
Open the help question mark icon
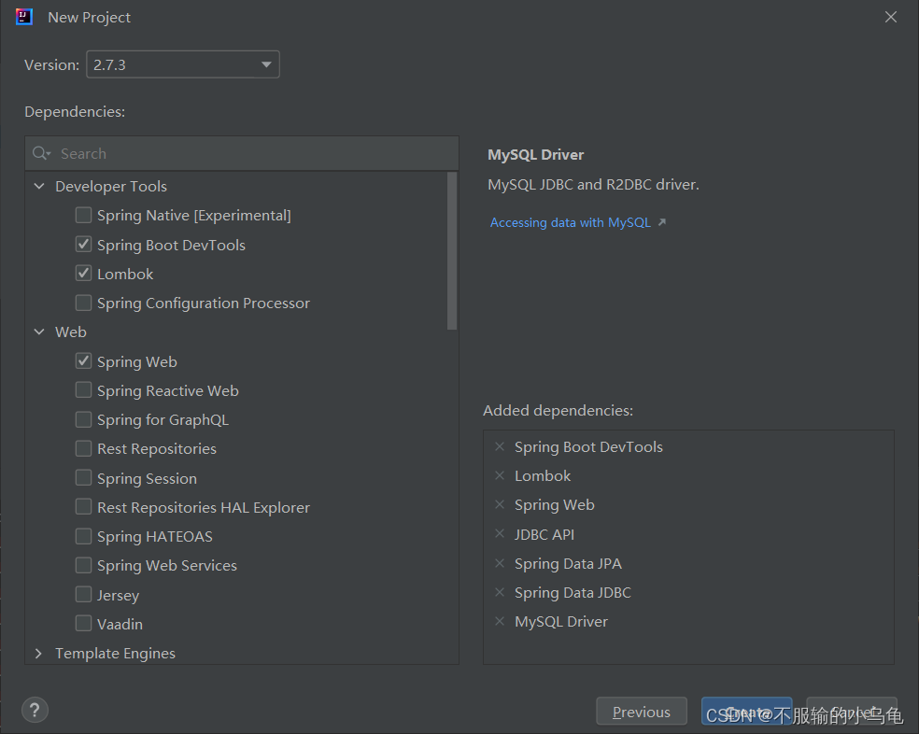35,711
